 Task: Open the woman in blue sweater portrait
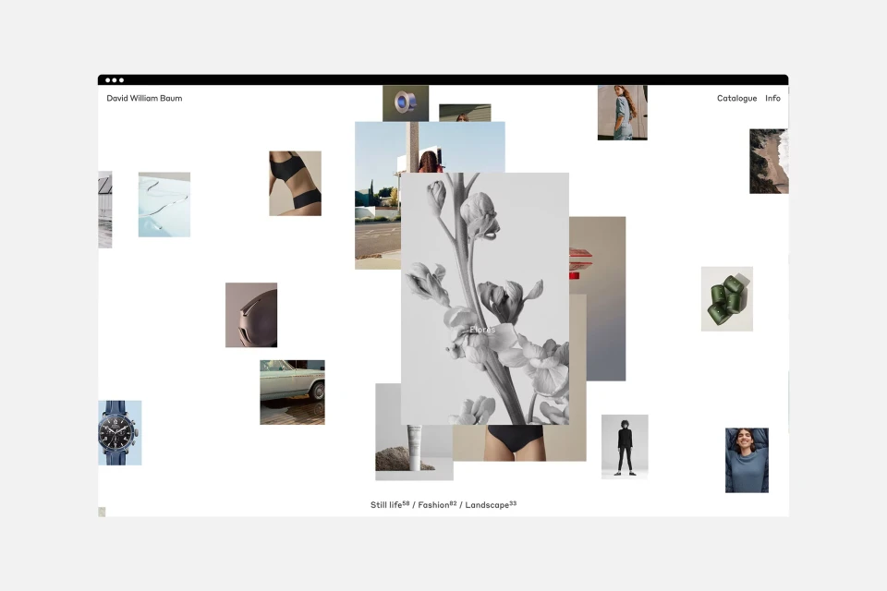click(x=747, y=459)
